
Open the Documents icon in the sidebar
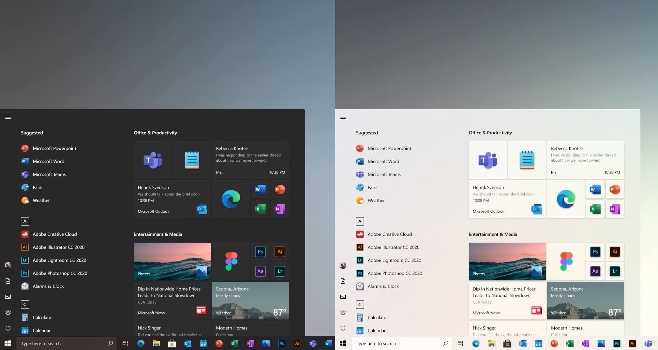point(8,281)
